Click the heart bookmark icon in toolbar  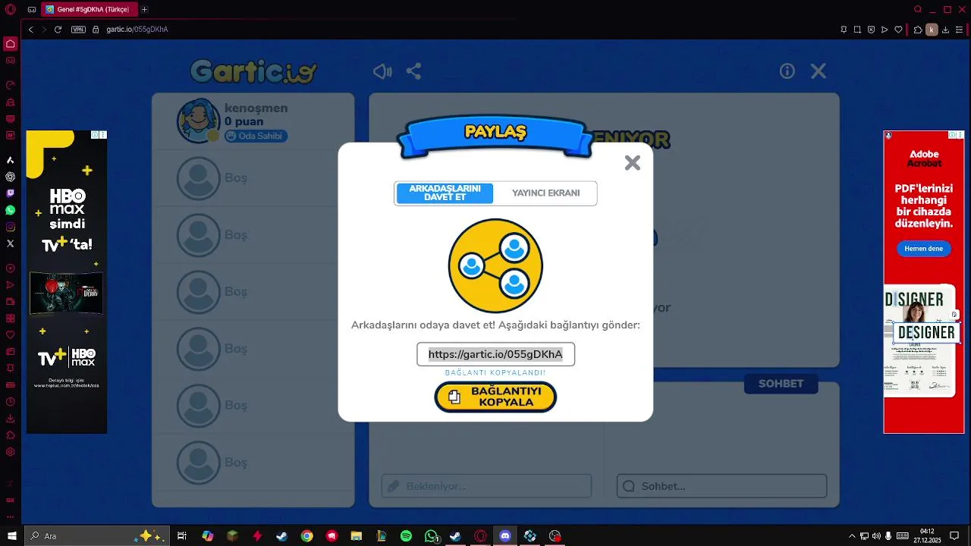(x=898, y=30)
